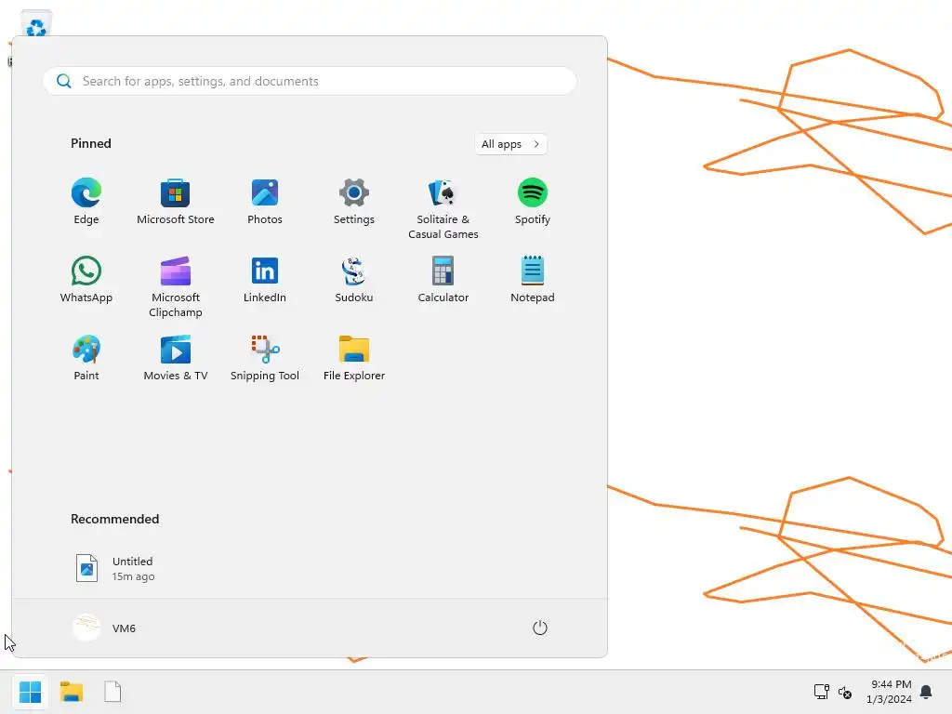Image resolution: width=952 pixels, height=714 pixels.
Task: Open Sudoku game
Action: click(x=354, y=279)
